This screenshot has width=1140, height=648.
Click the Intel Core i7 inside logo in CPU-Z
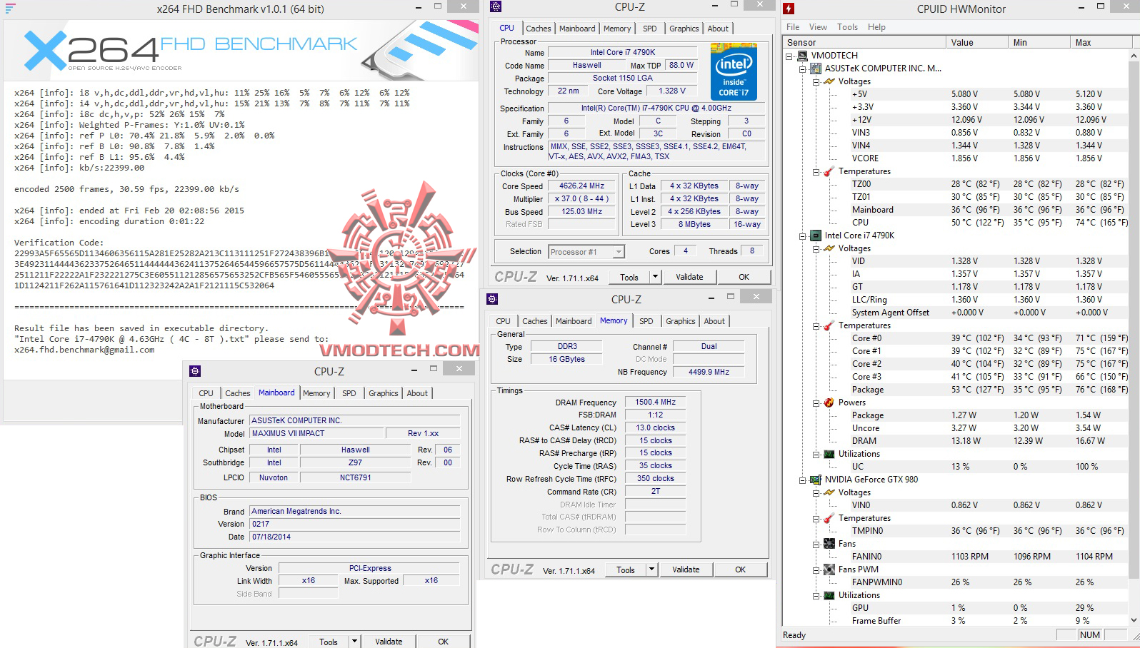(734, 71)
